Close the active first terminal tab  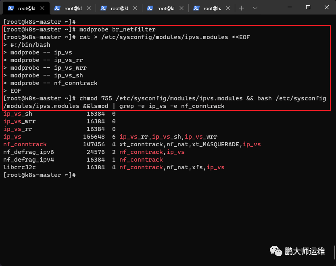click(42, 8)
